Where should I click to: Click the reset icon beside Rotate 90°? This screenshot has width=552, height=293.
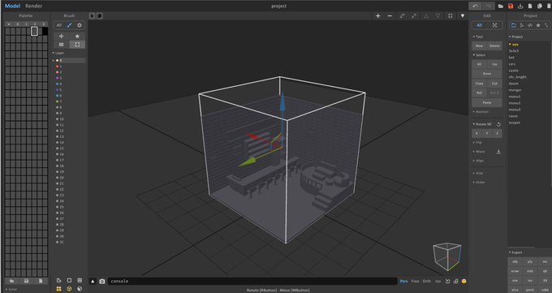[x=498, y=124]
